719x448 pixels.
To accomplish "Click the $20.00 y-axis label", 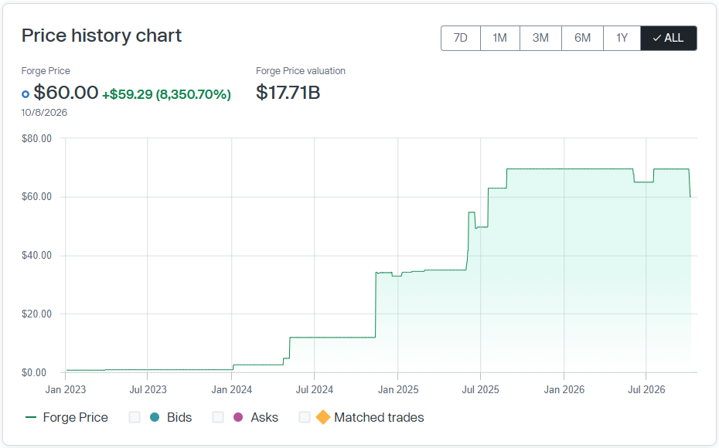I will tap(36, 314).
